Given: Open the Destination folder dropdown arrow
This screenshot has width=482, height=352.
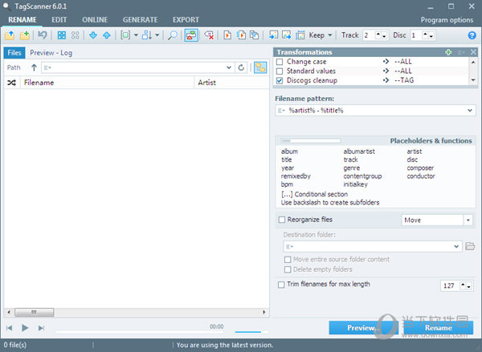Looking at the screenshot, I should [x=456, y=246].
